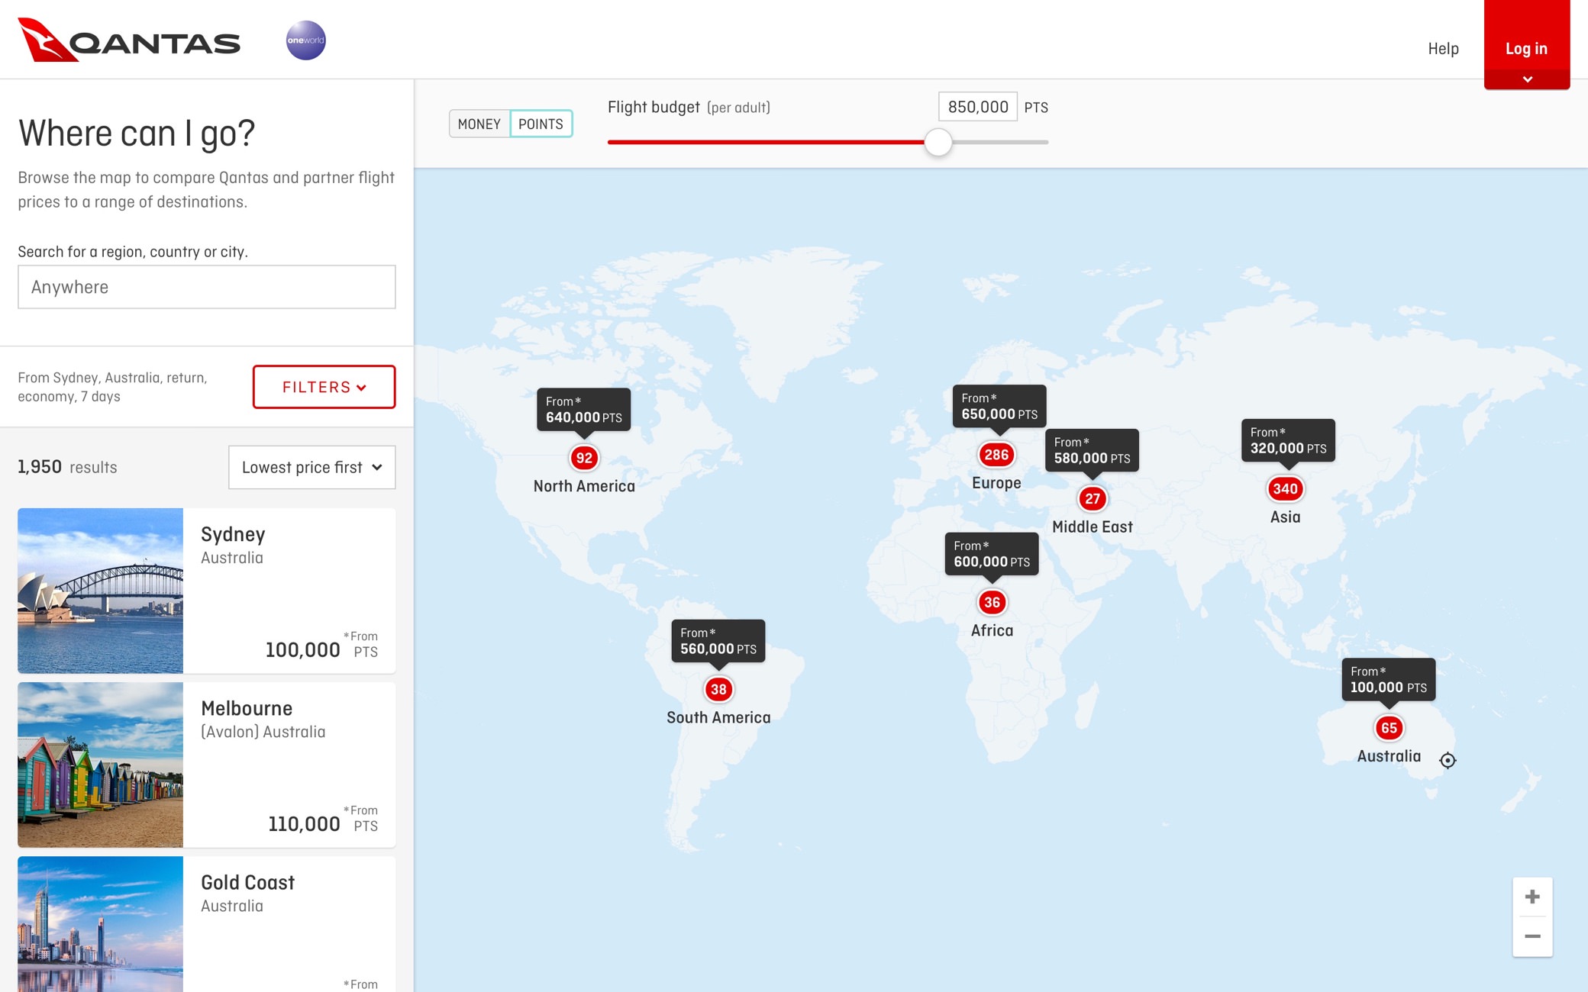The height and width of the screenshot is (992, 1588).
Task: Open the Africa cluster marker 36
Action: [992, 602]
